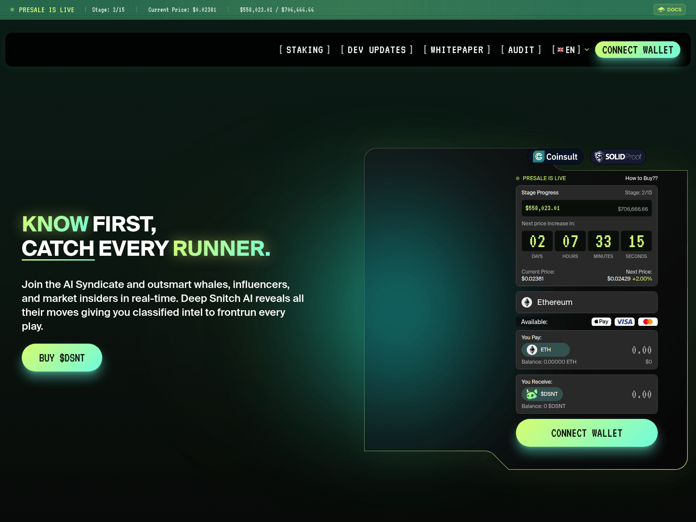696x522 pixels.
Task: Click CONNECT WALLET in the presale widget
Action: [587, 433]
